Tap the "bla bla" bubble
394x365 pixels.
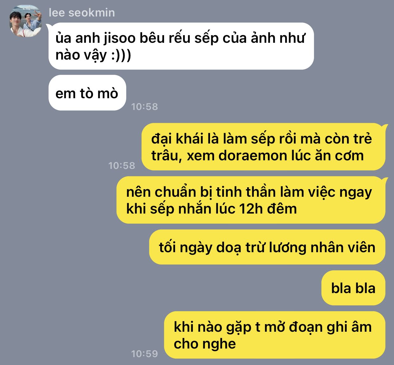[353, 288]
